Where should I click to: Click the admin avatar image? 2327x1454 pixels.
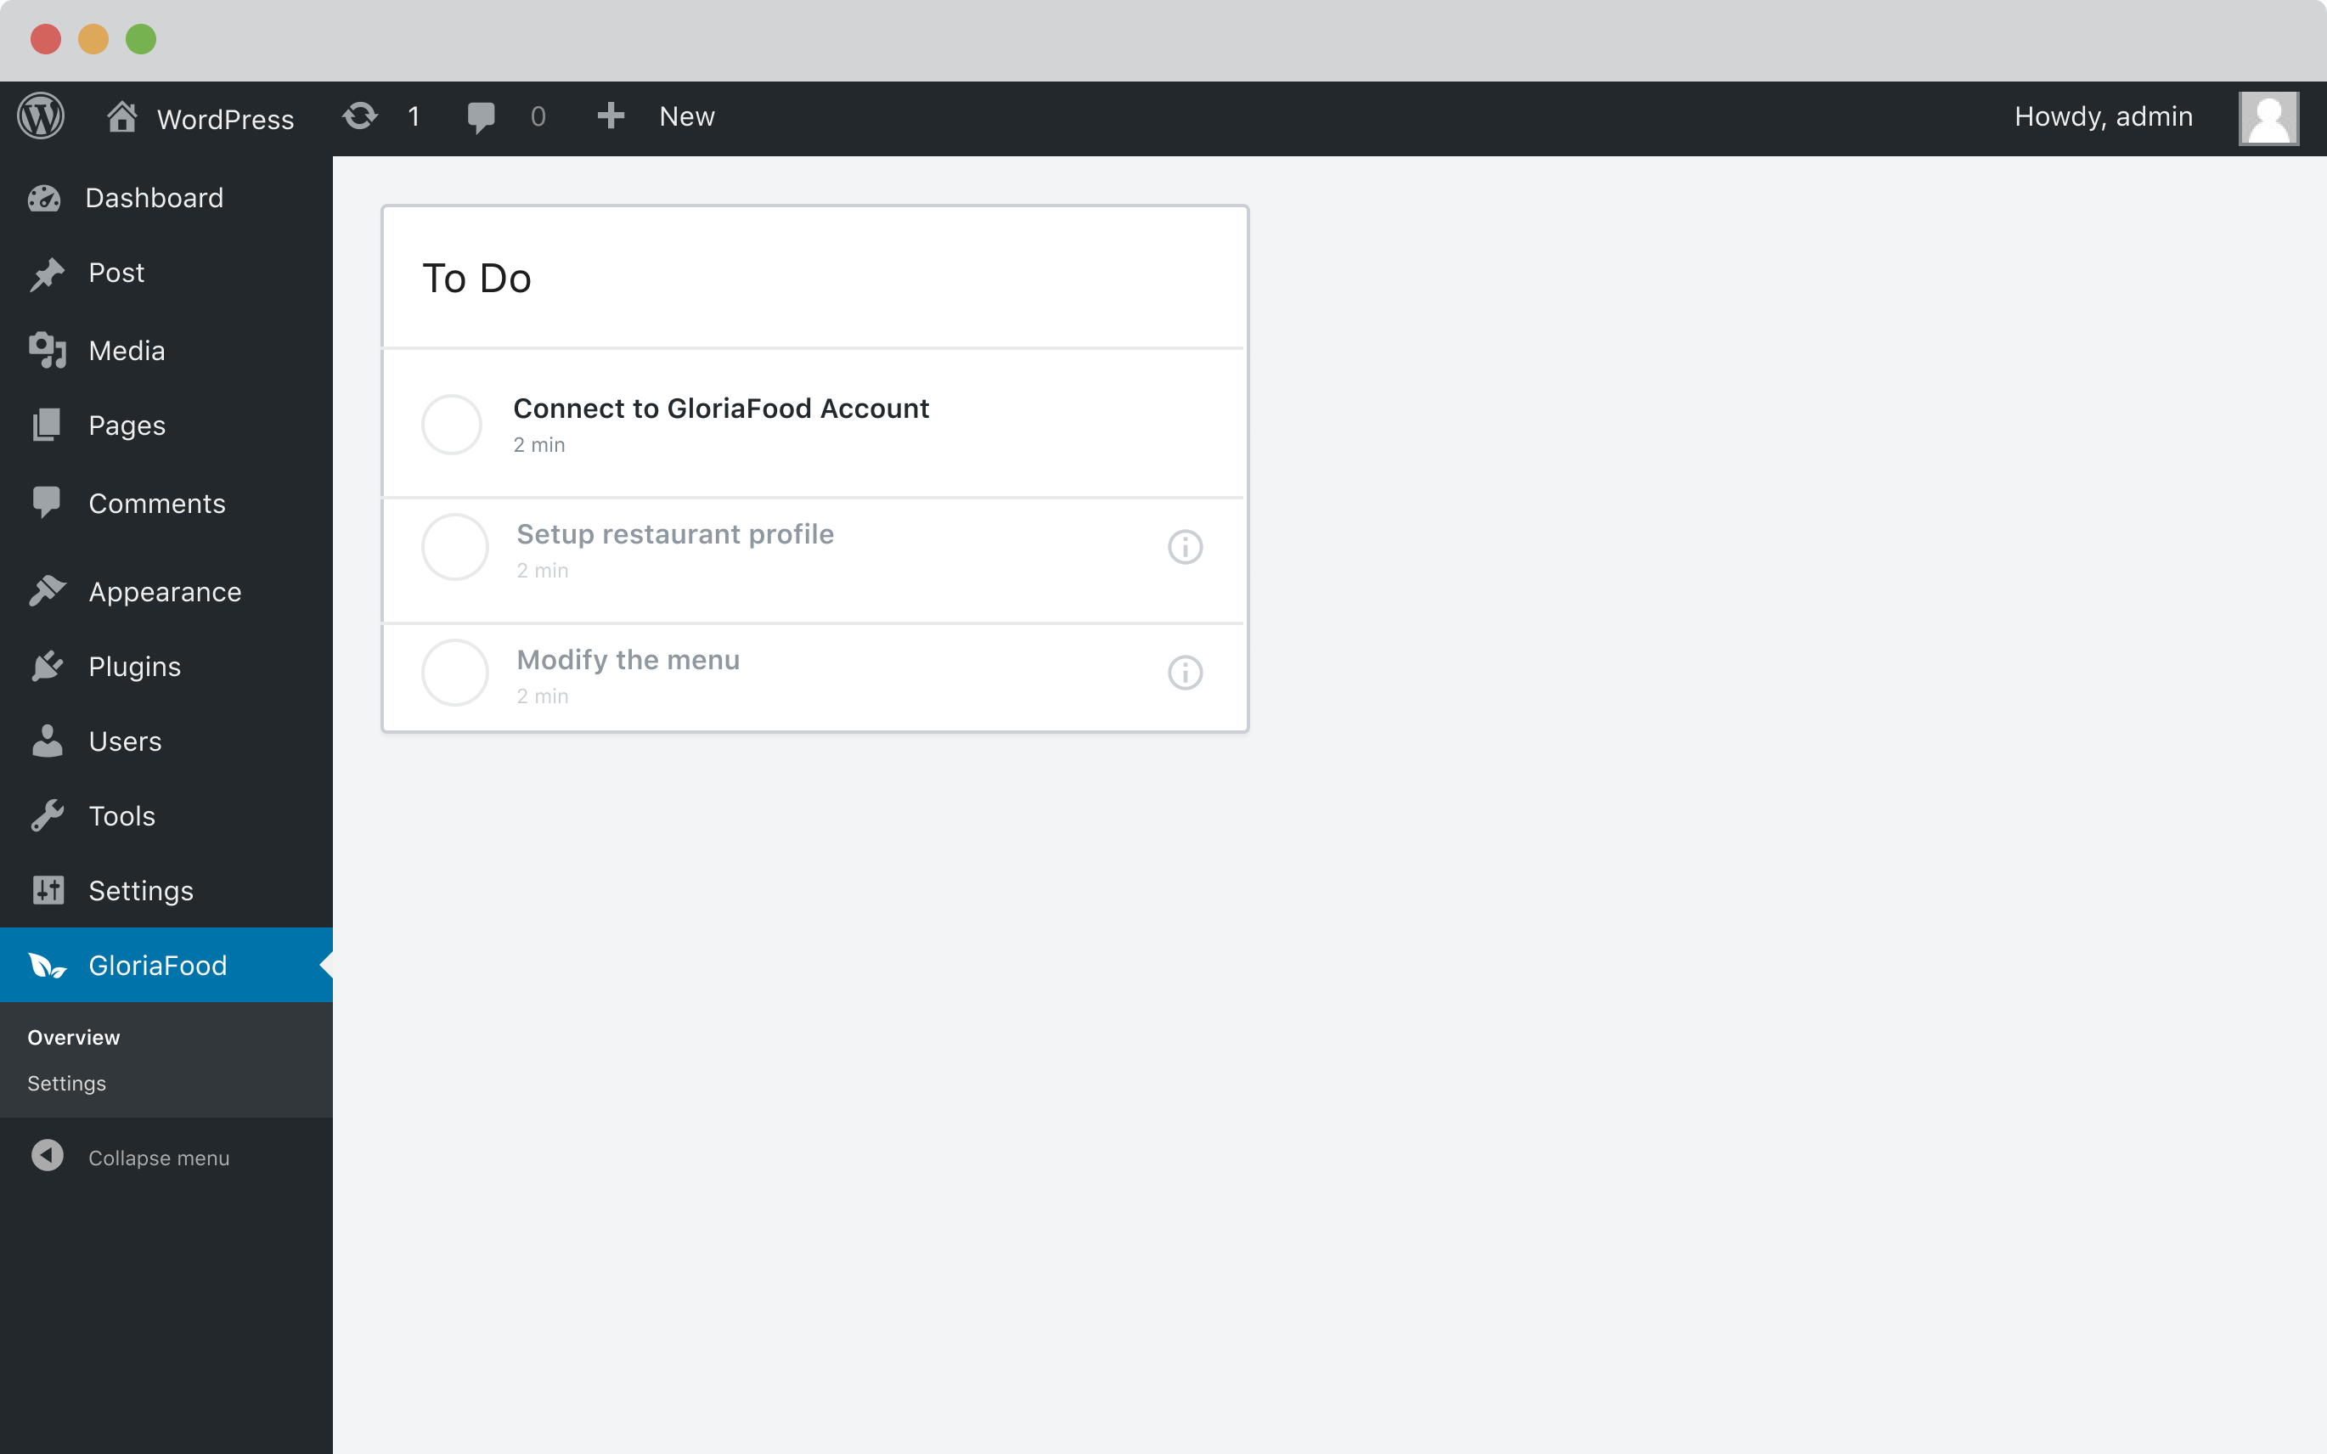2268,116
